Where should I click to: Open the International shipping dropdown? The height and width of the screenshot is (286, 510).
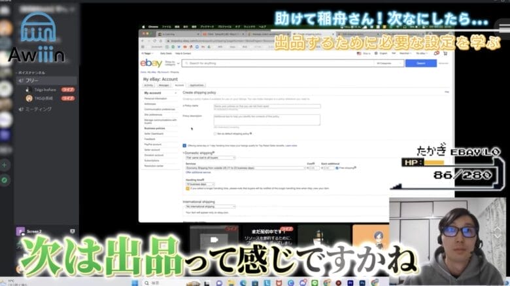click(210, 207)
